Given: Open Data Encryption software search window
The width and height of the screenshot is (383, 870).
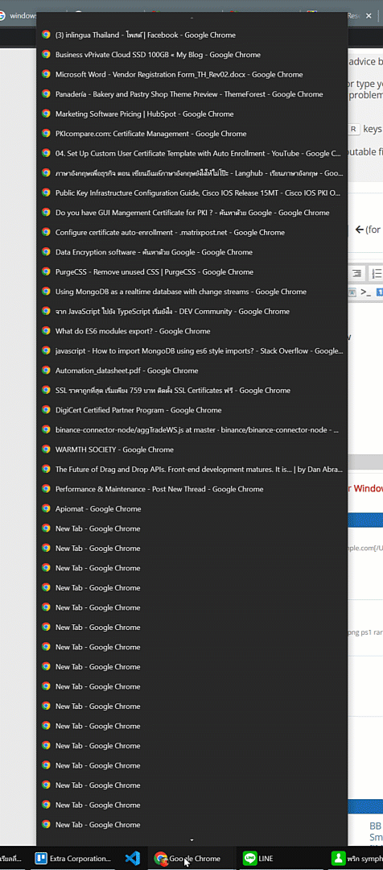Looking at the screenshot, I should coord(191,252).
